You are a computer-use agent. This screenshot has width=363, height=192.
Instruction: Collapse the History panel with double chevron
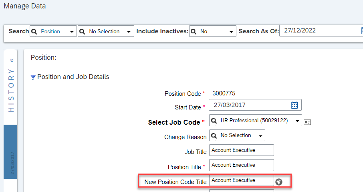point(12,61)
